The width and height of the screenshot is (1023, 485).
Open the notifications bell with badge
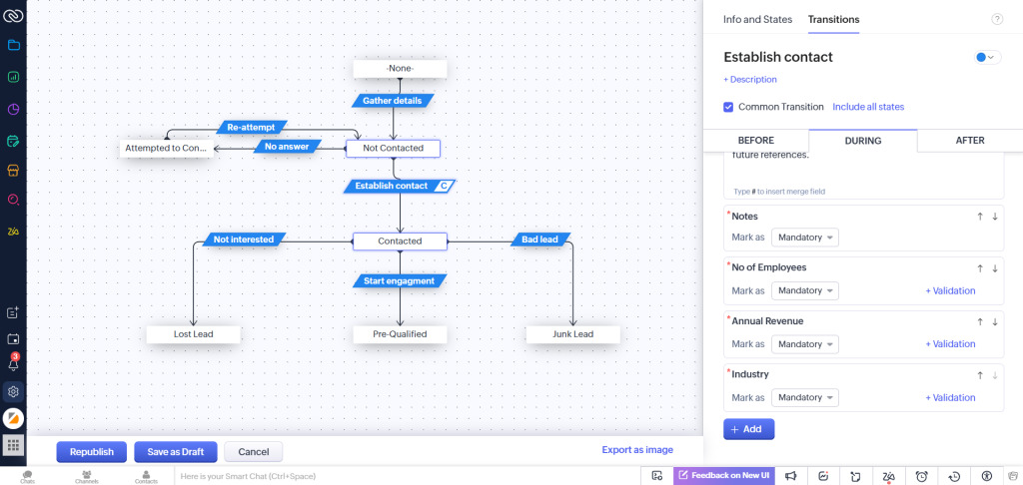[x=13, y=364]
